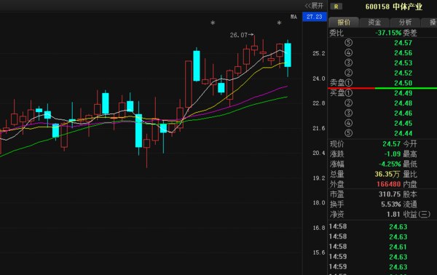Click the circled ⑤ icon in buy orders
Screen dimensions: 437x275
(348, 133)
